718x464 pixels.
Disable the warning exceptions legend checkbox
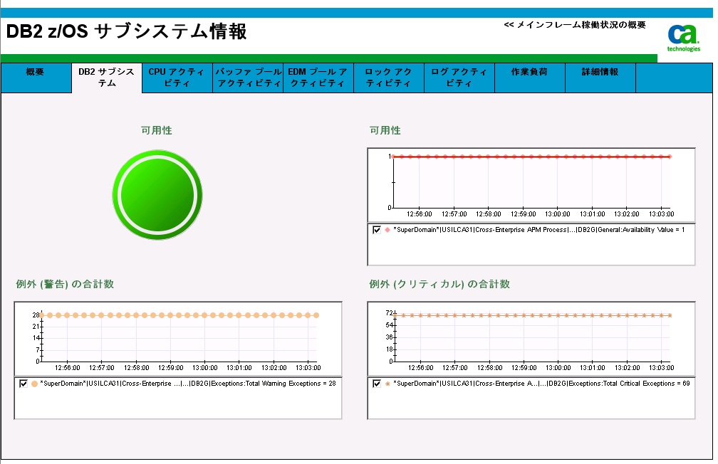click(23, 383)
